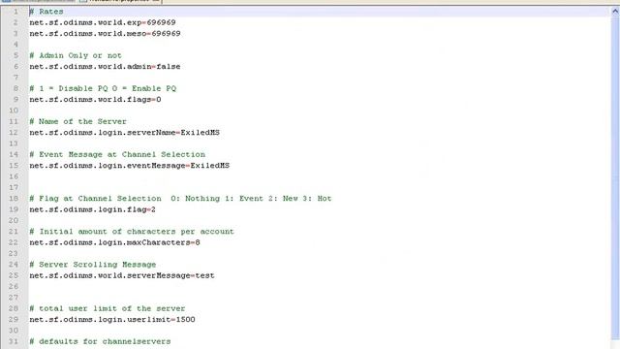Click the '# defaults for channelservers' comment
The height and width of the screenshot is (349, 620).
click(x=100, y=341)
